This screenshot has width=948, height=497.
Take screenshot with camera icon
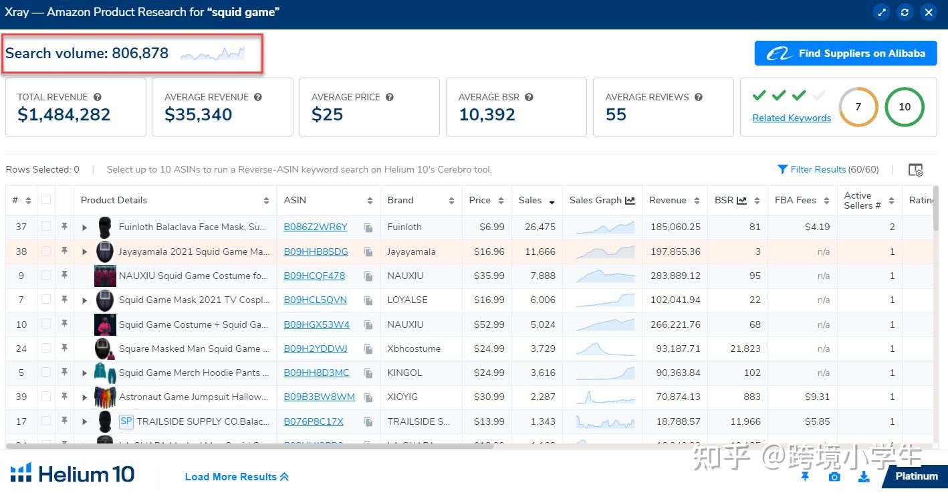[834, 476]
